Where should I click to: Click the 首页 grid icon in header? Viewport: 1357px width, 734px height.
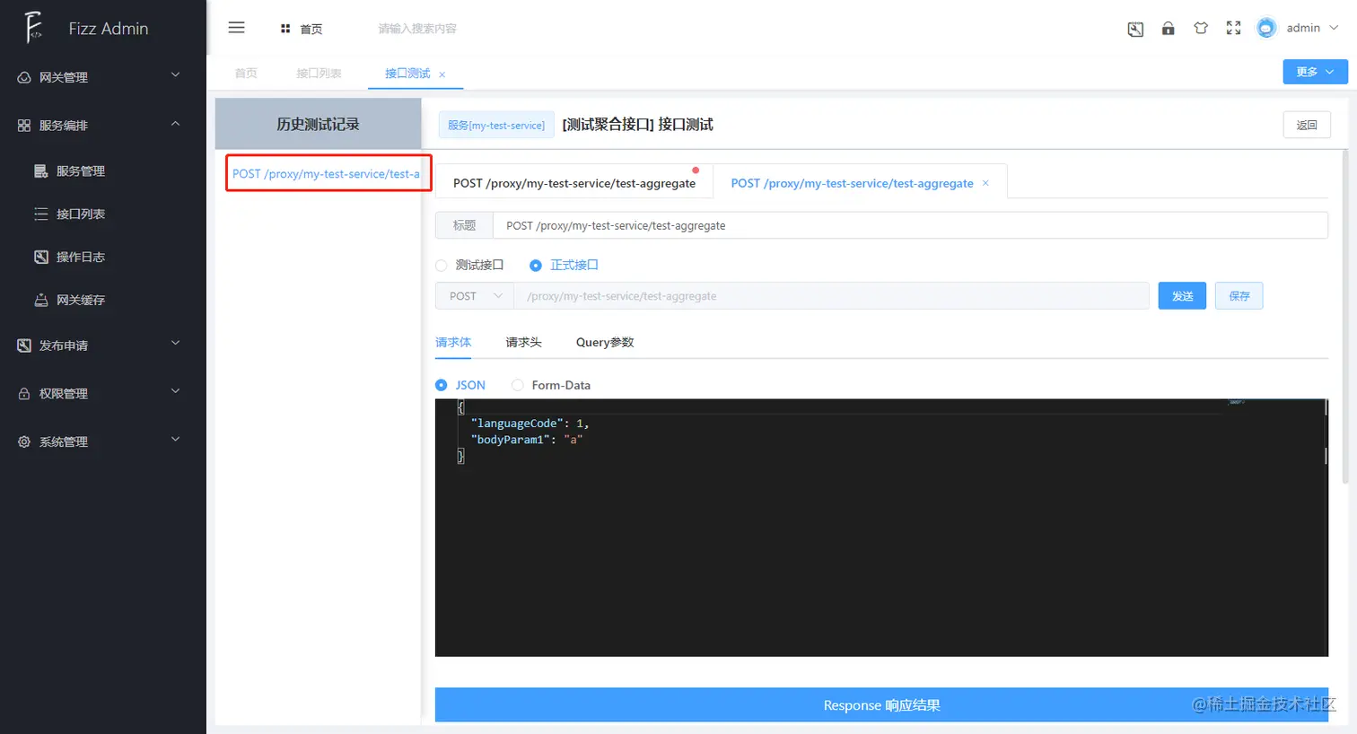285,29
